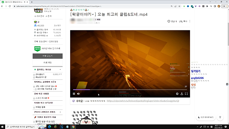Seek along the purple video progress bar

pyautogui.click(x=130, y=90)
